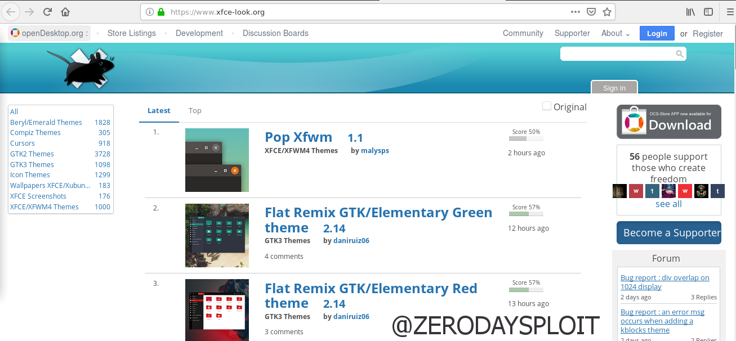Switch to the Latest tab
This screenshot has width=736, height=341.
coord(159,111)
